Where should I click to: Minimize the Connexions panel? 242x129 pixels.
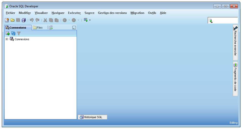tap(74, 28)
